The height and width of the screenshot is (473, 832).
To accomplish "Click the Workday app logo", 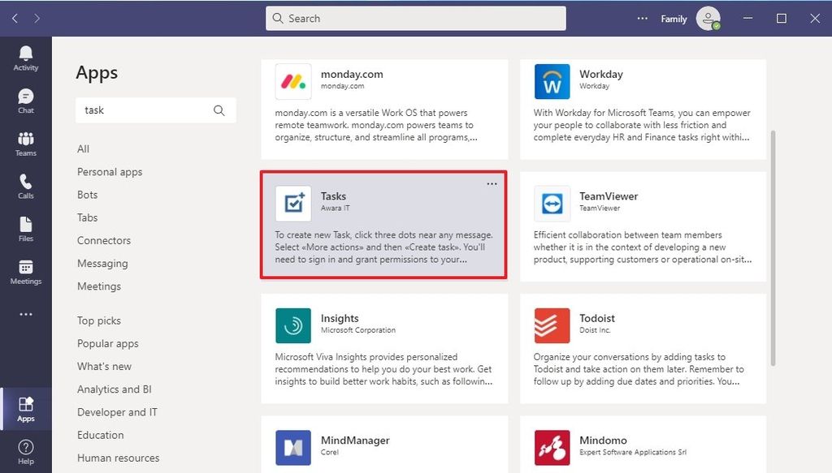I will [551, 81].
